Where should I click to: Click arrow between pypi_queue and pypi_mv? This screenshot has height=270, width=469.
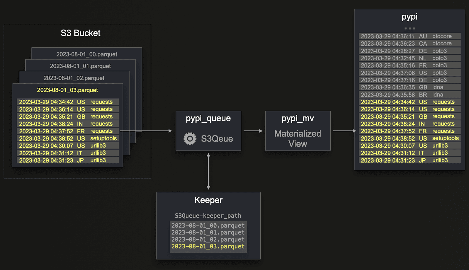[253, 131]
